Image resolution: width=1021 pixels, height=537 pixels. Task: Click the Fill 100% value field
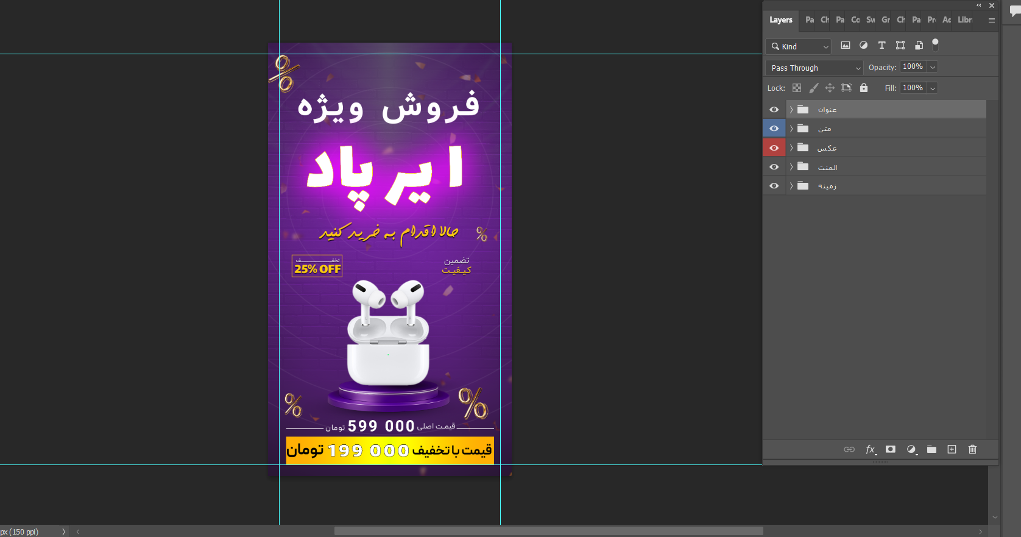click(913, 88)
